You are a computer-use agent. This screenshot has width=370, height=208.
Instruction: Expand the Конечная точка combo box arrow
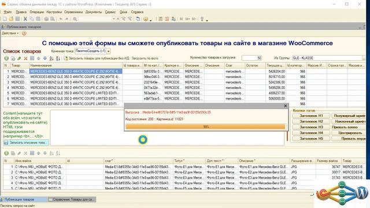coord(108,51)
